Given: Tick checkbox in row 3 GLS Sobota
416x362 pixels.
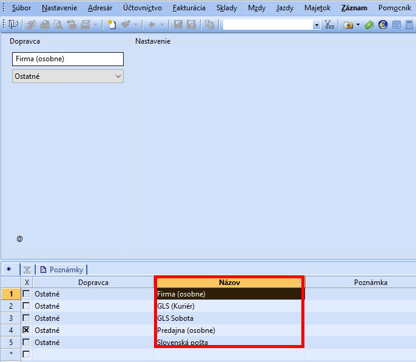Looking at the screenshot, I should tap(26, 318).
